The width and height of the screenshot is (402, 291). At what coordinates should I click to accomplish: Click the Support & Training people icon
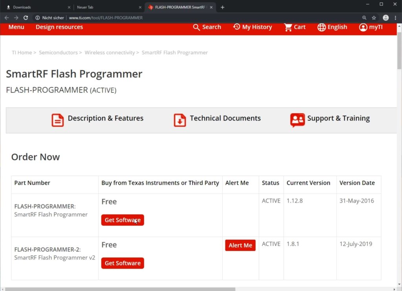(x=298, y=120)
